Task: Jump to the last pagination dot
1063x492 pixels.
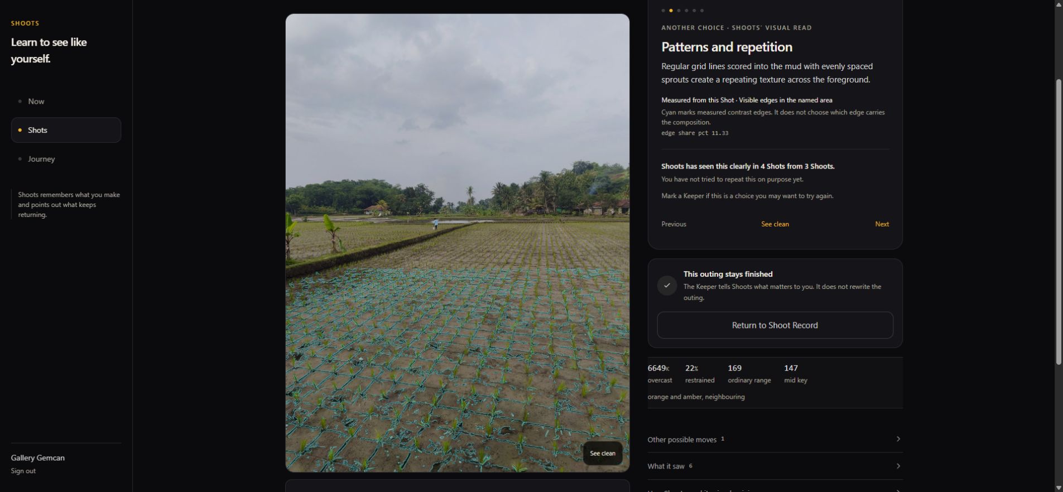Action: tap(702, 11)
